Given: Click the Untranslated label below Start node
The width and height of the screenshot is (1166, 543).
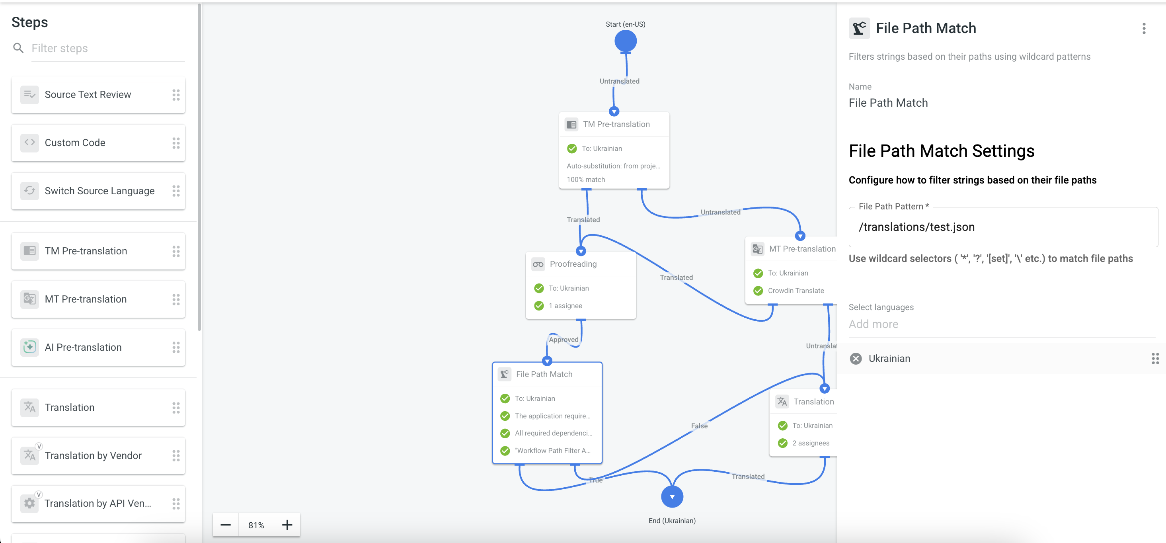Looking at the screenshot, I should point(619,81).
